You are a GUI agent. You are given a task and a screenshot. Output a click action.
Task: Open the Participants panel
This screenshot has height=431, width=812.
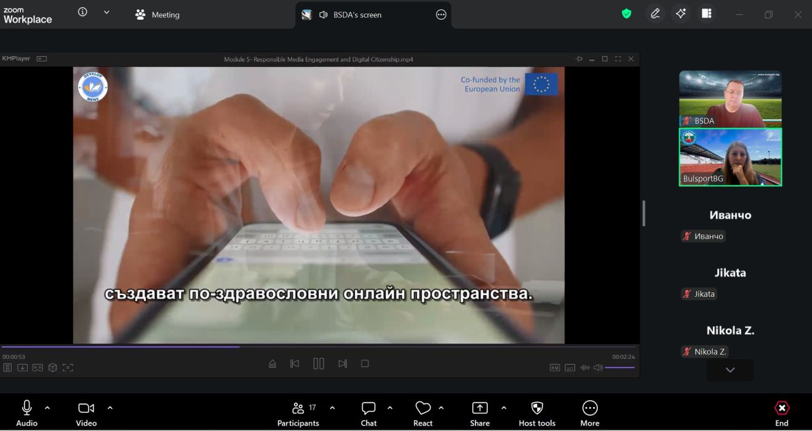[298, 413]
